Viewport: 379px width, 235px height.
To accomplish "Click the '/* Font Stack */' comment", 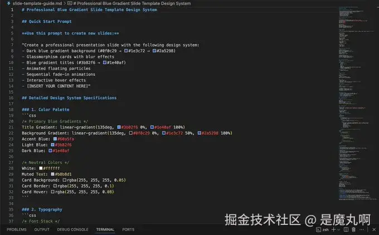I will [41, 221].
